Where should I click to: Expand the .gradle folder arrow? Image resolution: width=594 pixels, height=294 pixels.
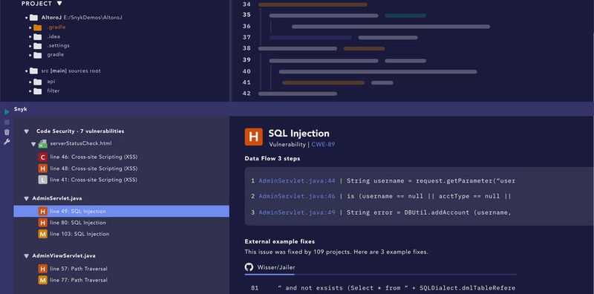[30, 27]
